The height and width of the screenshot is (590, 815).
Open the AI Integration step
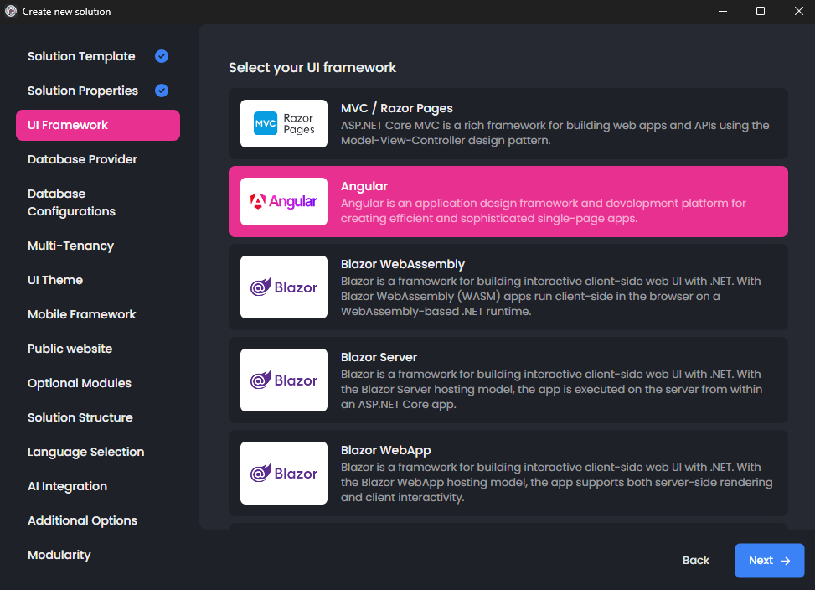coord(67,486)
